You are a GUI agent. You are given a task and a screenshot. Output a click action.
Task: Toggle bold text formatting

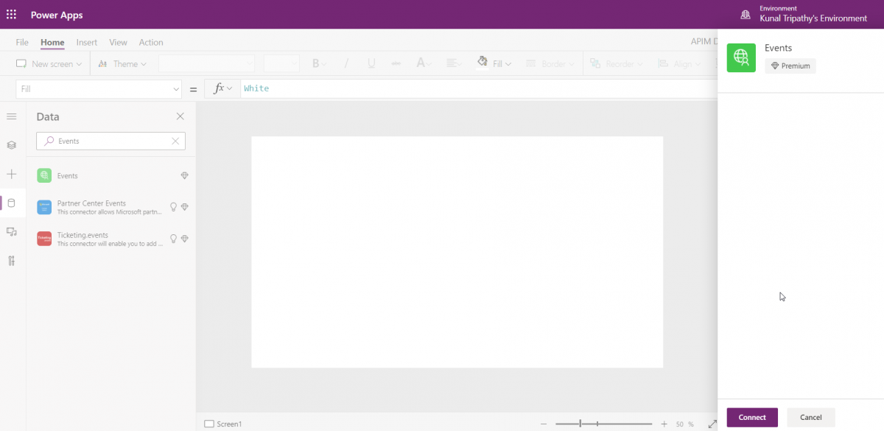317,63
